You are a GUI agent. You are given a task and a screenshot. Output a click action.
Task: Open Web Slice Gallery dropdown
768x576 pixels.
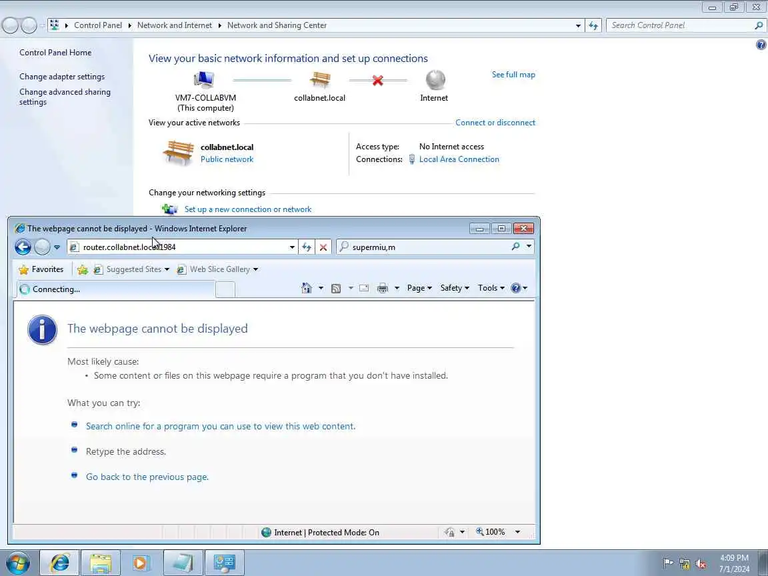pos(217,269)
